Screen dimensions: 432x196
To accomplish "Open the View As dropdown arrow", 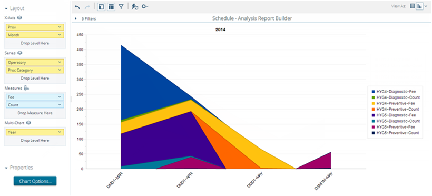I will [x=426, y=6].
